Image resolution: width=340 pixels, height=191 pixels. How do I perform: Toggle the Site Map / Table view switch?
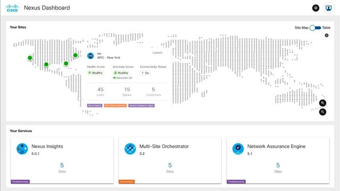pyautogui.click(x=315, y=28)
